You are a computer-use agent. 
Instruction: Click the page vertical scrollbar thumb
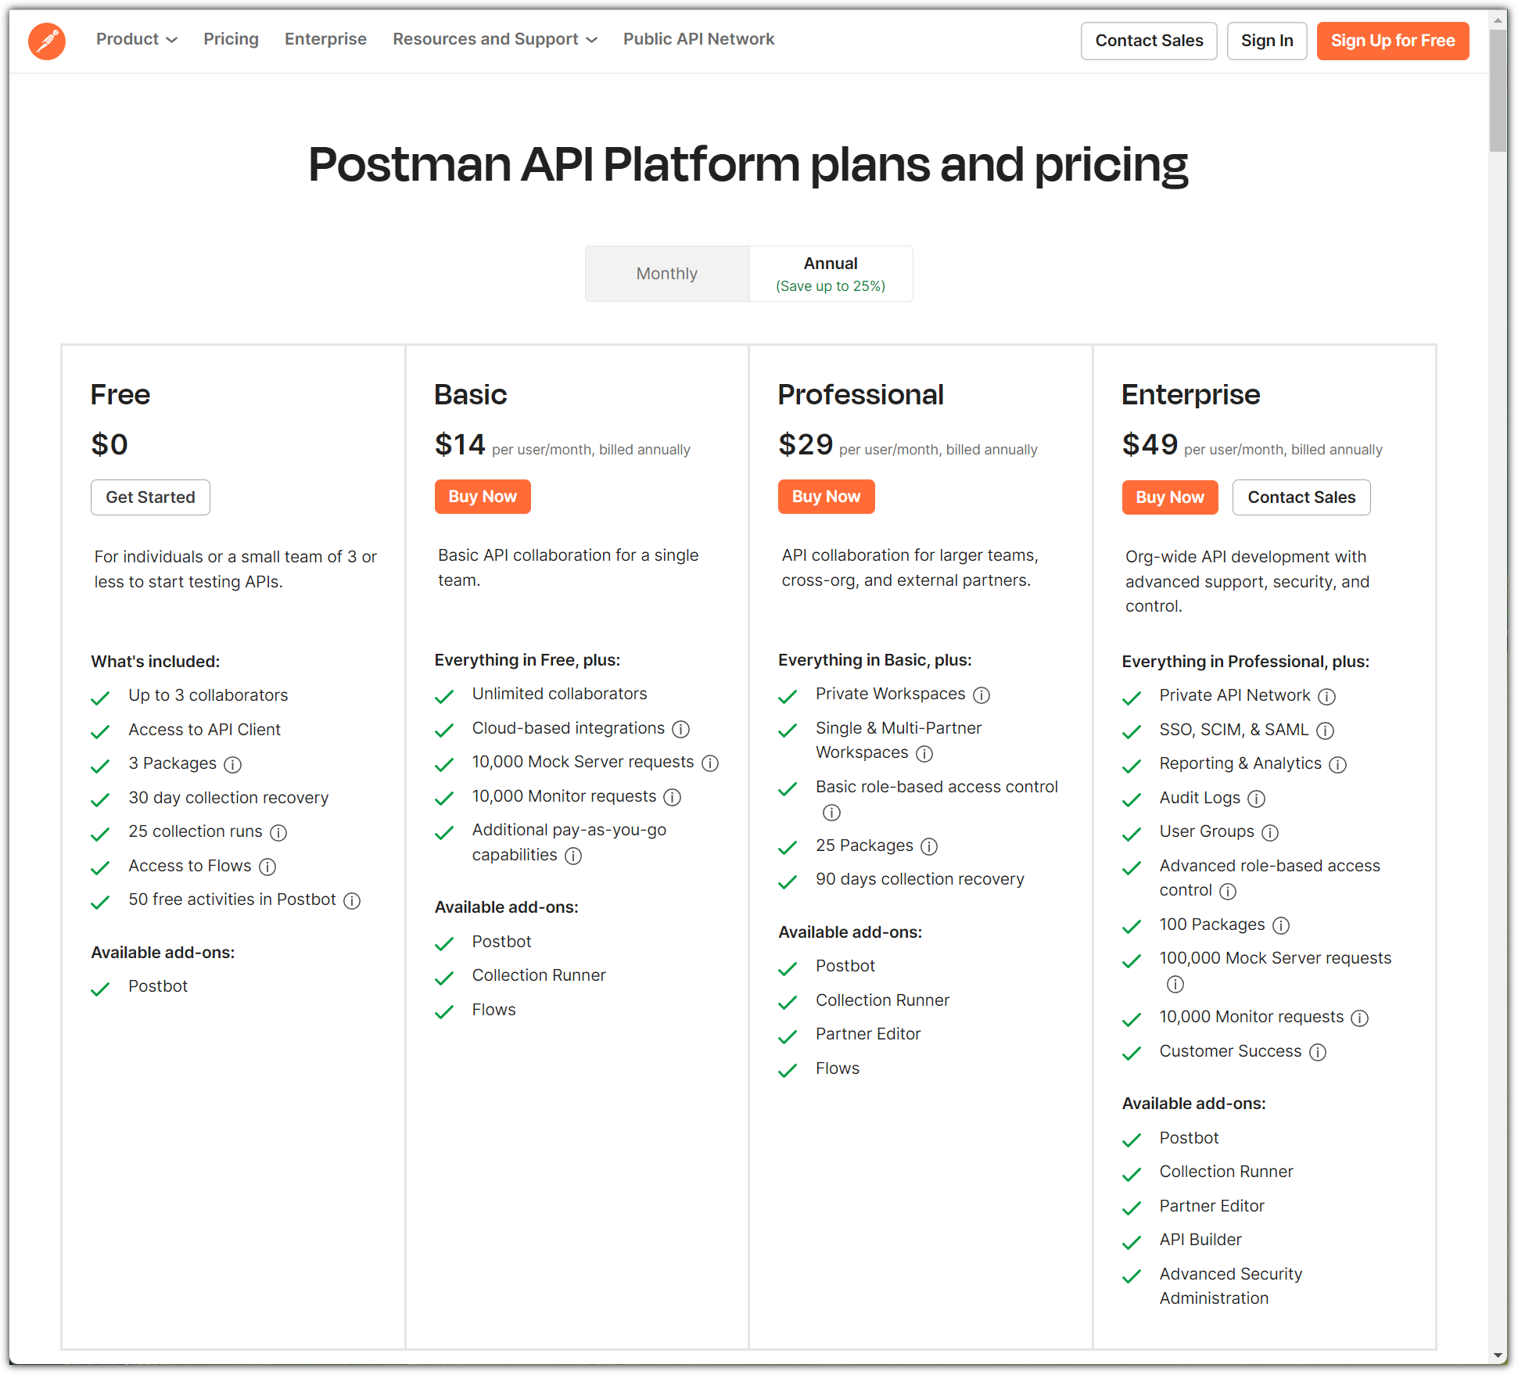tap(1498, 90)
